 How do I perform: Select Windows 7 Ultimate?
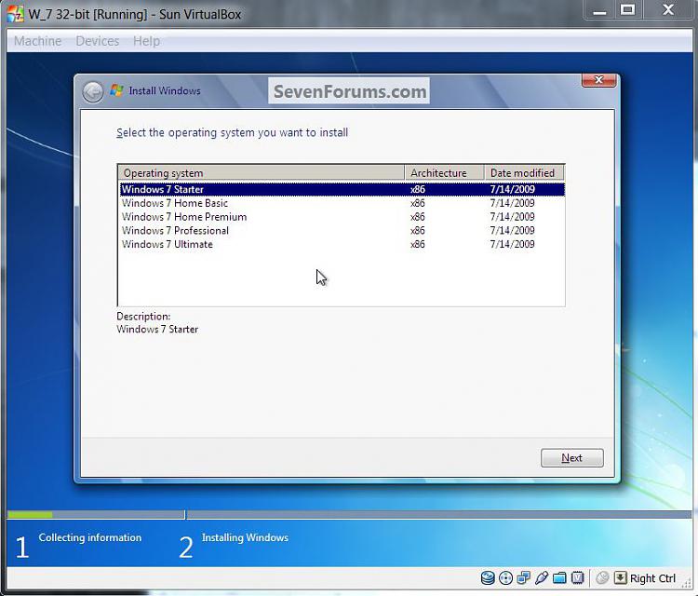click(342, 245)
